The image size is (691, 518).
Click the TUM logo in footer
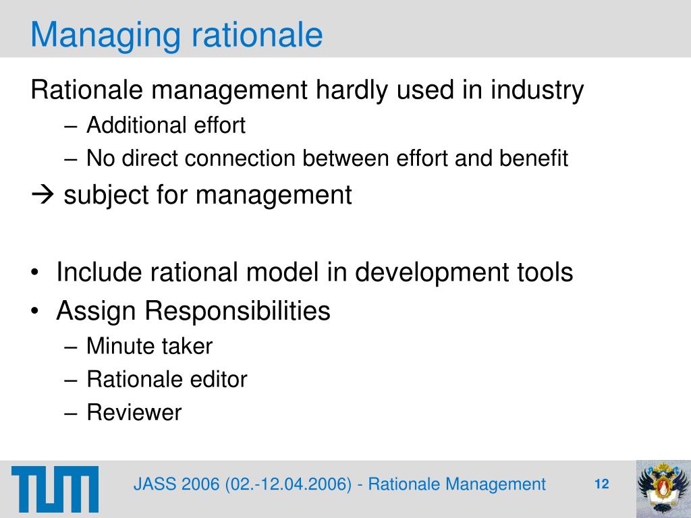55,489
